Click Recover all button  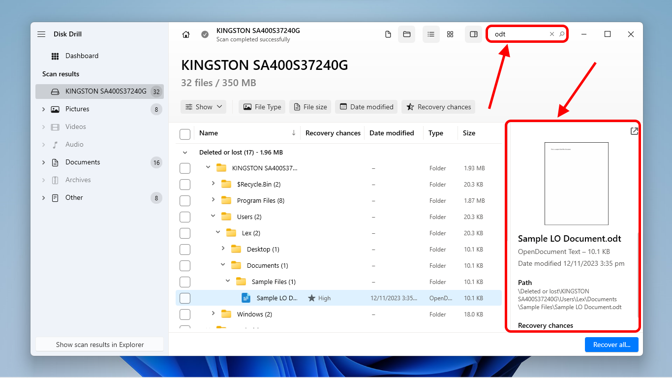click(611, 345)
